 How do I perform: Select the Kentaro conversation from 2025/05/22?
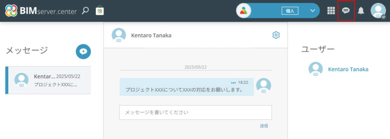(48, 80)
